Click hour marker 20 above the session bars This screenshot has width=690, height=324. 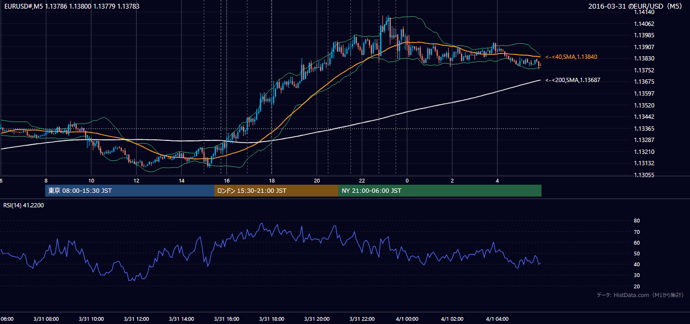point(317,180)
